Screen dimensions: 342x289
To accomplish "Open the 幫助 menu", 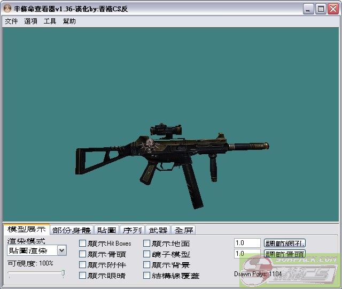I will point(69,21).
